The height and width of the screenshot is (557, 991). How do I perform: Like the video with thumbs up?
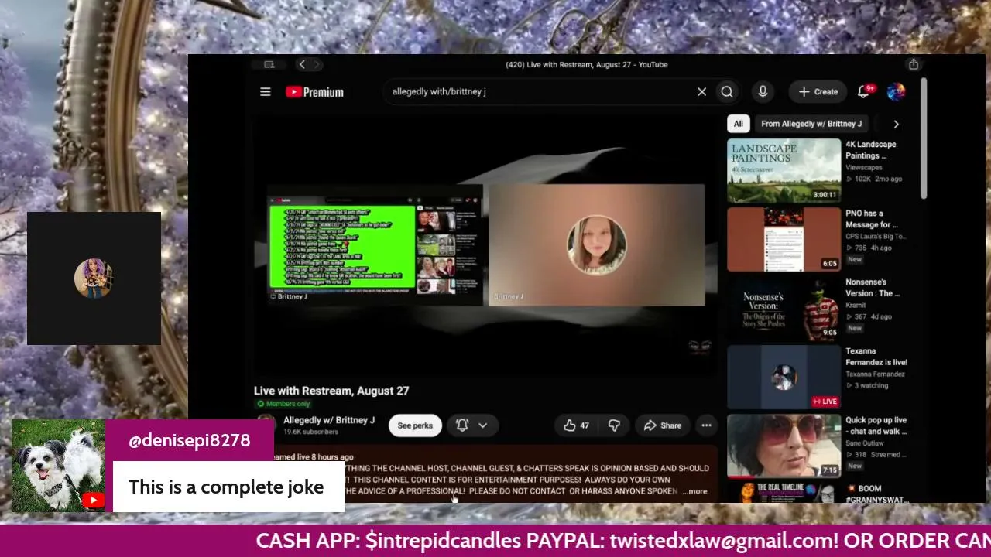pos(577,425)
